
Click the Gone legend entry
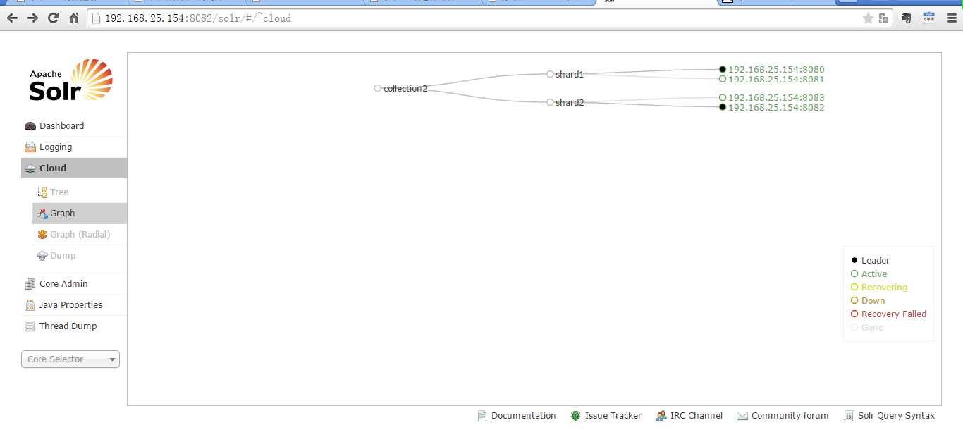pos(867,328)
